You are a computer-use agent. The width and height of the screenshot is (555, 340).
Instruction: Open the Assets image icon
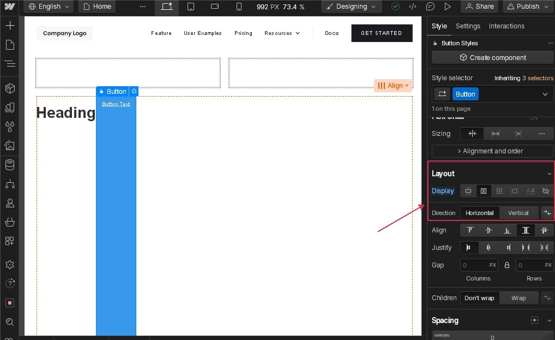point(10,146)
